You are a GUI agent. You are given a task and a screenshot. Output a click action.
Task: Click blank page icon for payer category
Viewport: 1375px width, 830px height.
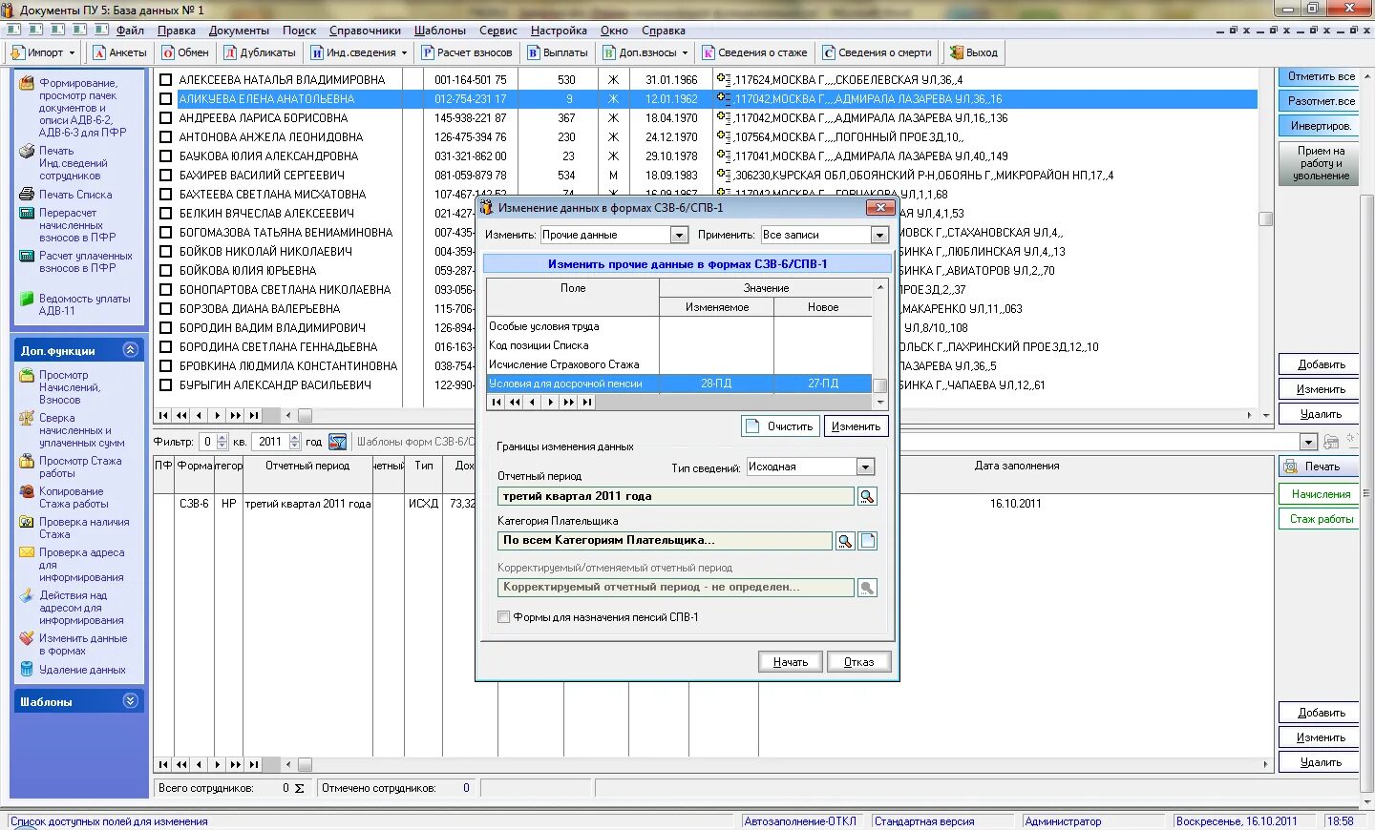point(867,541)
